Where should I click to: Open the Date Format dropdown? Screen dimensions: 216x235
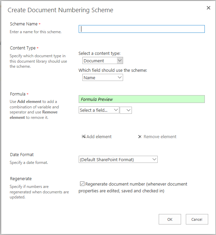[x=118, y=159]
